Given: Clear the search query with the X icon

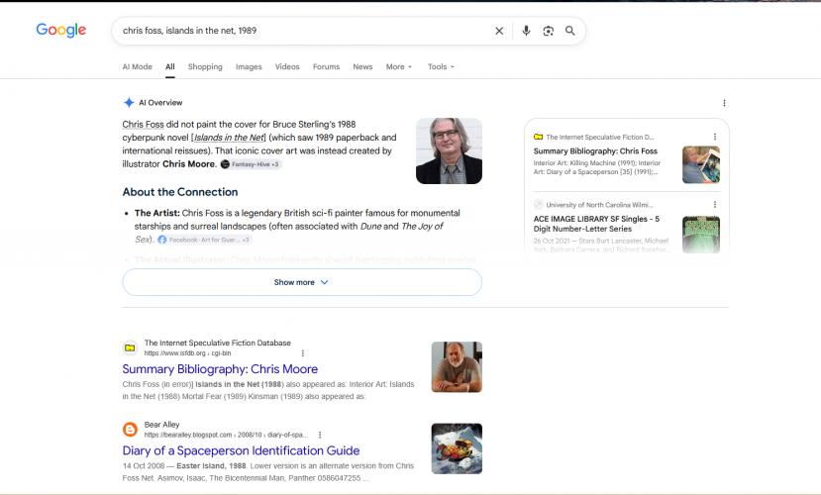Looking at the screenshot, I should 499,31.
